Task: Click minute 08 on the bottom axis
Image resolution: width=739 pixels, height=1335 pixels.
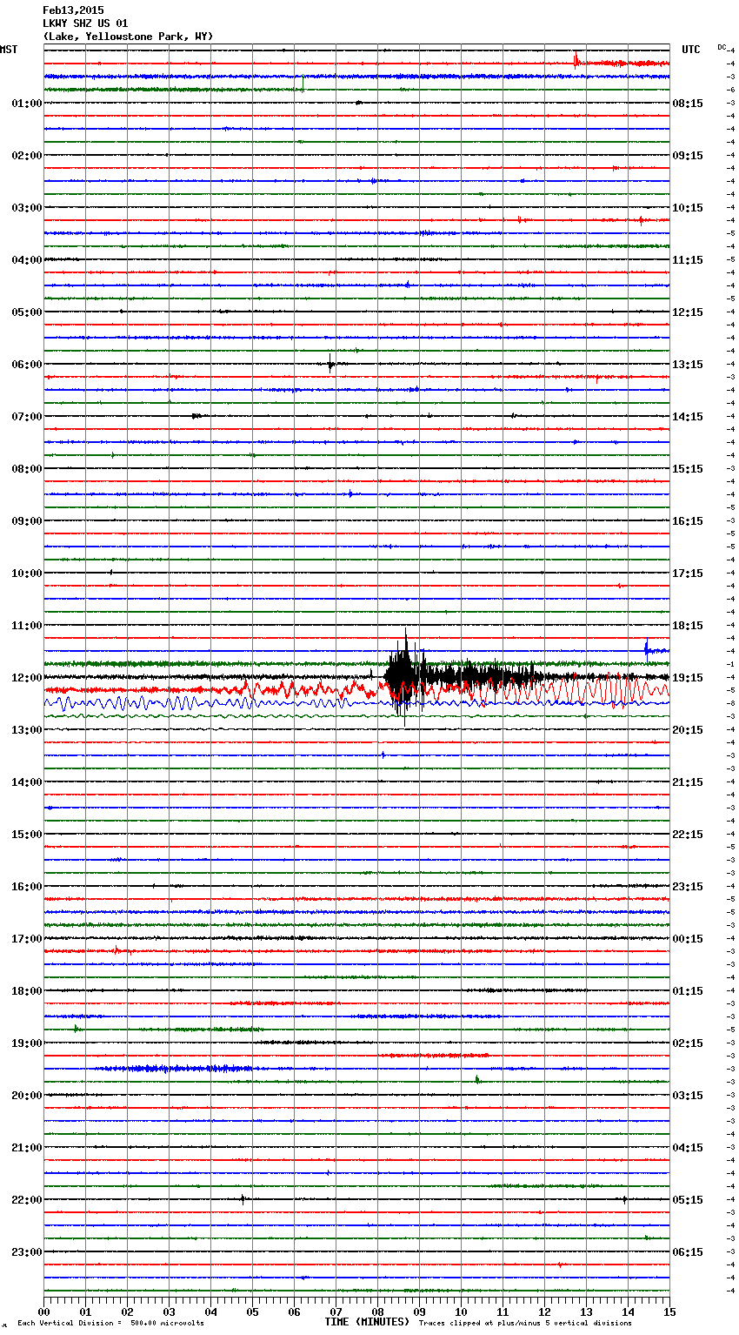Action: coord(377,1312)
